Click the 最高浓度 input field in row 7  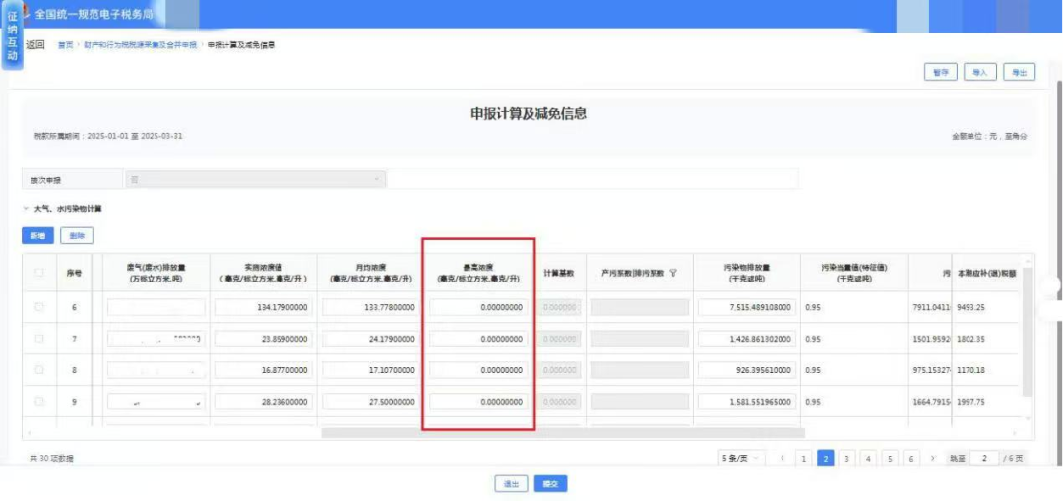477,339
